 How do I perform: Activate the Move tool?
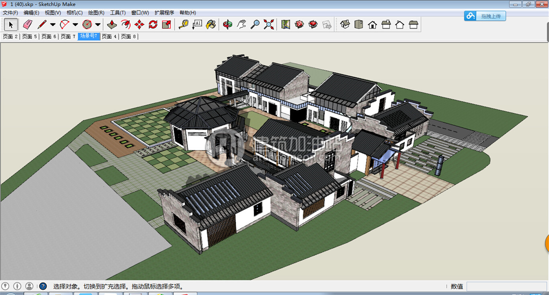click(139, 24)
